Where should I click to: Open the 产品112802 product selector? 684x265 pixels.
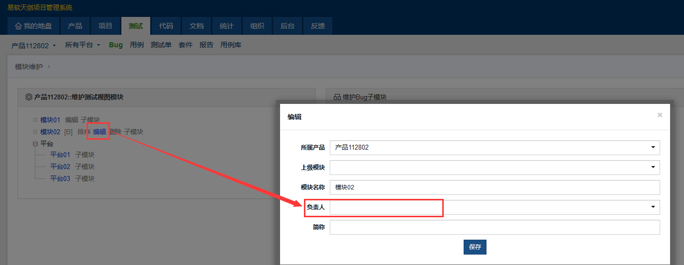coord(33,45)
